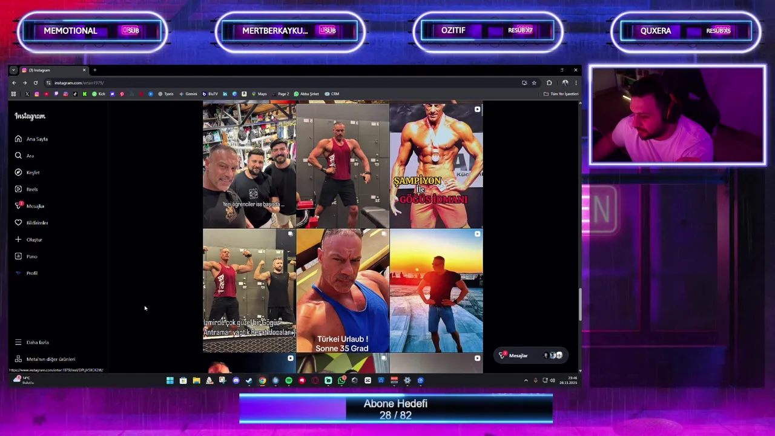
Task: Open Spotify in taskbar
Action: coord(289,380)
